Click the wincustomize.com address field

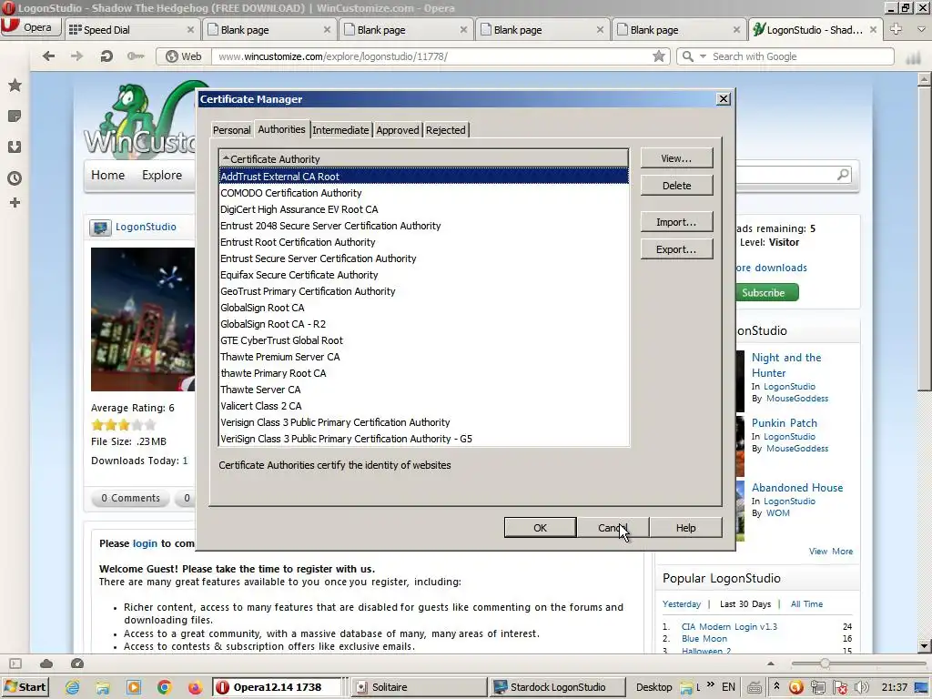coord(431,56)
